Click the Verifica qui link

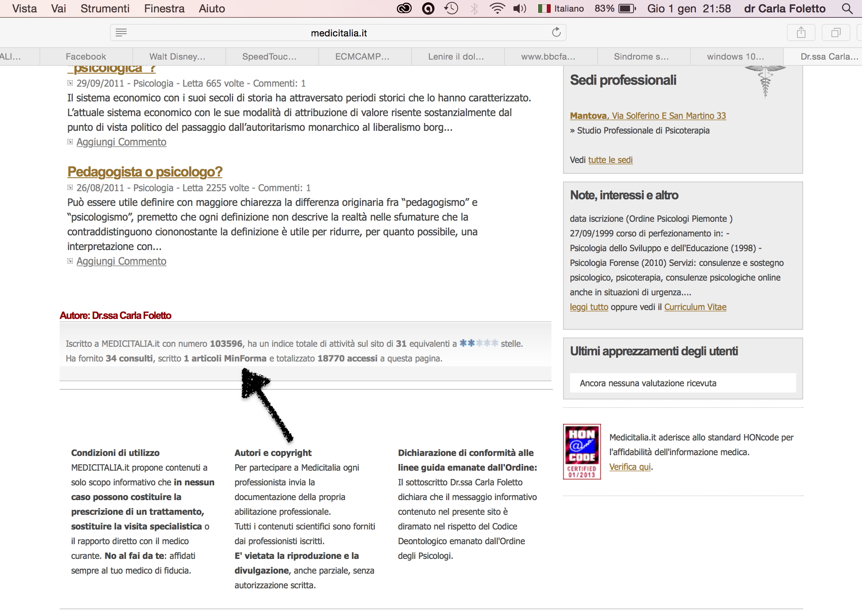(630, 467)
